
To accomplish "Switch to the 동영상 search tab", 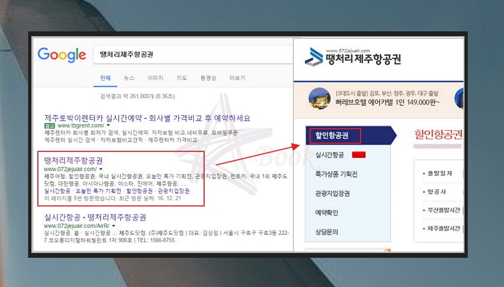I will pos(208,78).
